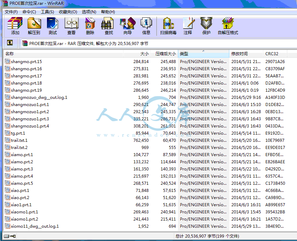Select shangmozuo1.prt.2 file name
This screenshot has height=241, width=297.
[30, 111]
